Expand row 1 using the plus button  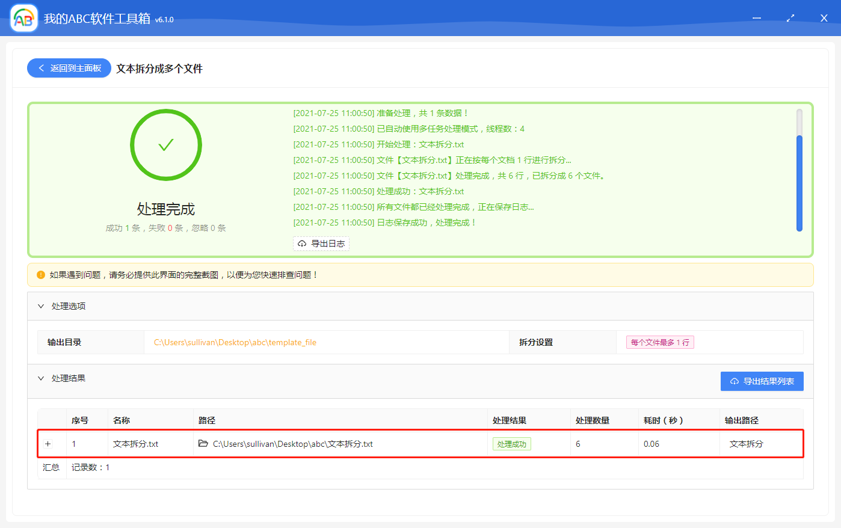pyautogui.click(x=48, y=443)
